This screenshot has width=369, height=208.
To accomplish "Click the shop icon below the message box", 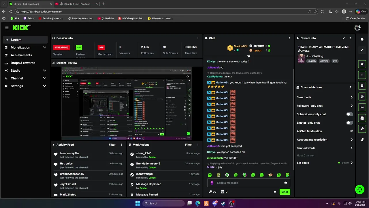I will pyautogui.click(x=222, y=192).
